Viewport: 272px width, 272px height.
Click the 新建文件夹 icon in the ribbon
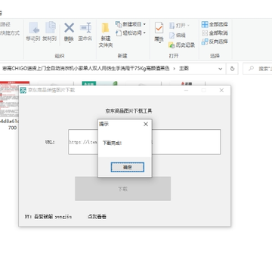pos(106,35)
